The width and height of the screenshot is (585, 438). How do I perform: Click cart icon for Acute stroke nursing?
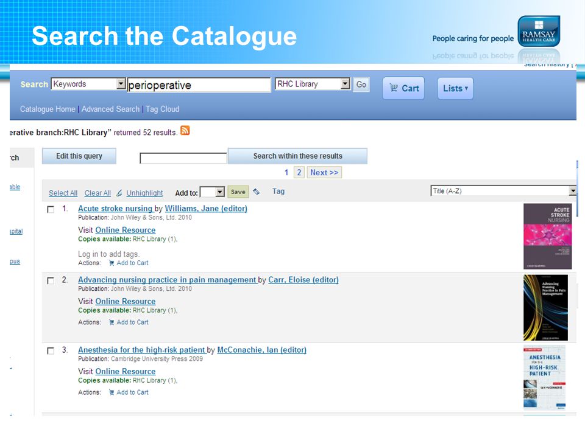(111, 263)
